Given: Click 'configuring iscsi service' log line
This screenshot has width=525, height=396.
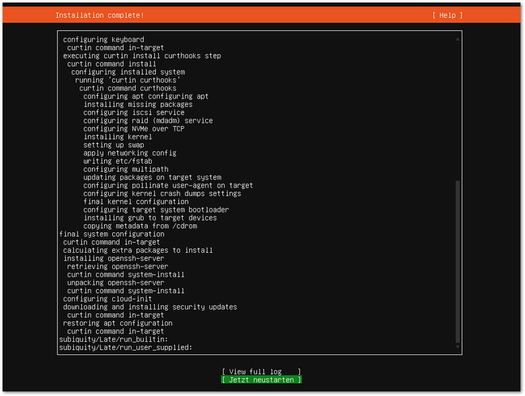Looking at the screenshot, I should (134, 112).
